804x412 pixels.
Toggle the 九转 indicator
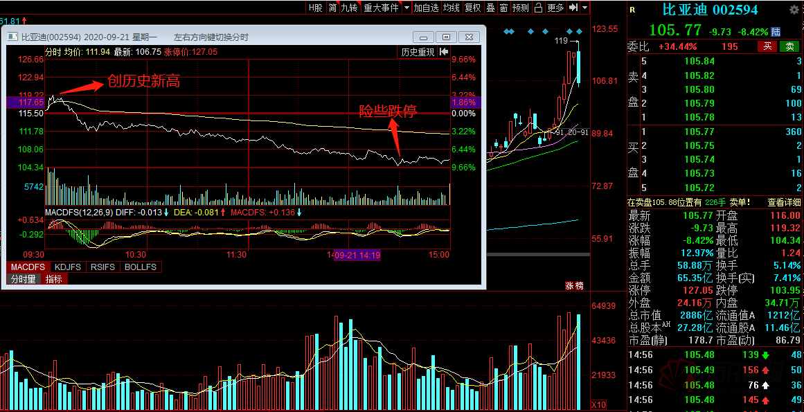350,8
